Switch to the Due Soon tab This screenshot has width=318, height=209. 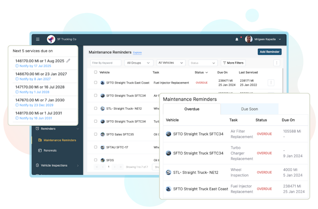250,109
